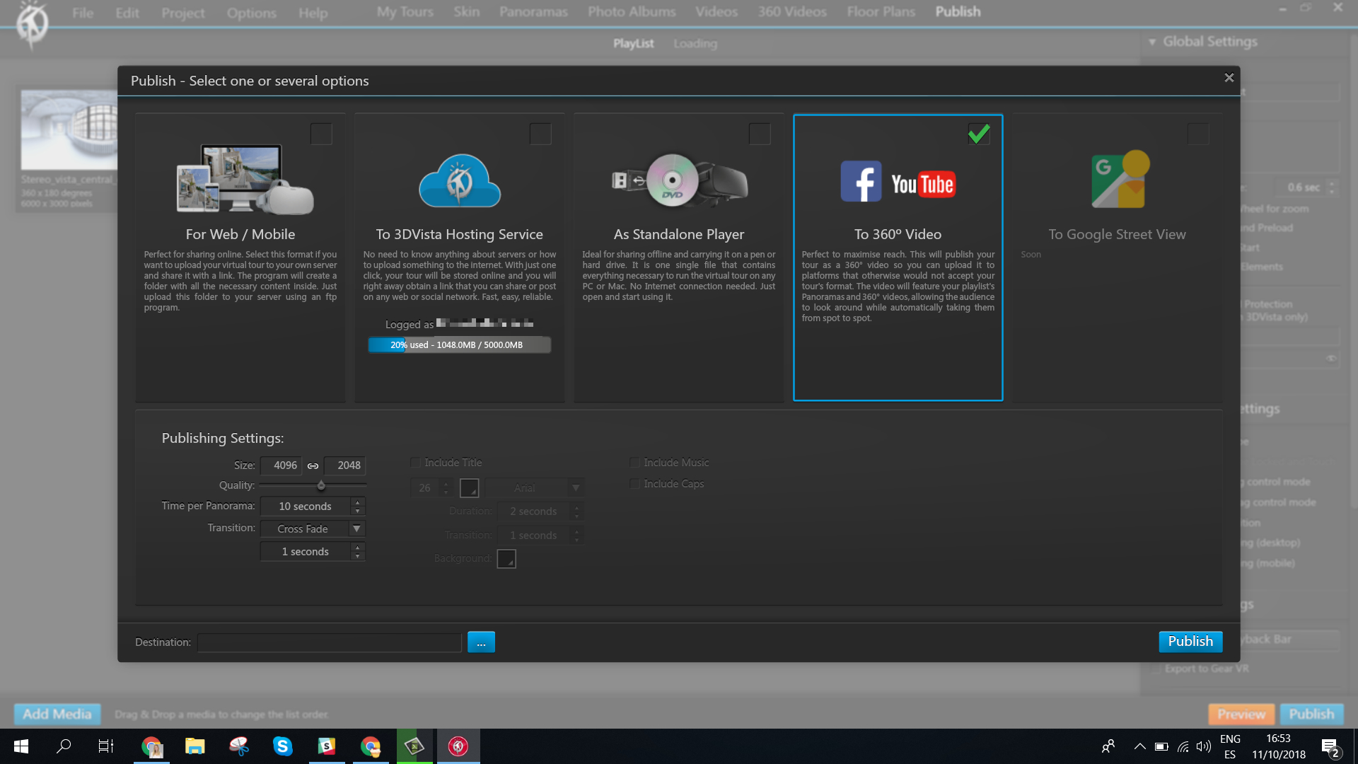
Task: Toggle the size aspect ratio link icon
Action: [x=313, y=465]
